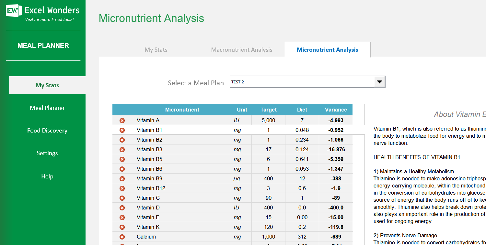The image size is (486, 245).
Task: Remove Vitamin K from the list
Action: point(122,227)
